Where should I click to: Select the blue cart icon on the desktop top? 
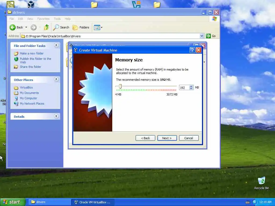[136, 4]
